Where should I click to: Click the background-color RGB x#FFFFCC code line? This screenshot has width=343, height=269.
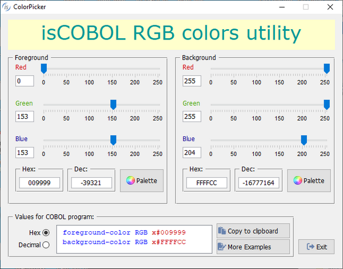tap(124, 242)
